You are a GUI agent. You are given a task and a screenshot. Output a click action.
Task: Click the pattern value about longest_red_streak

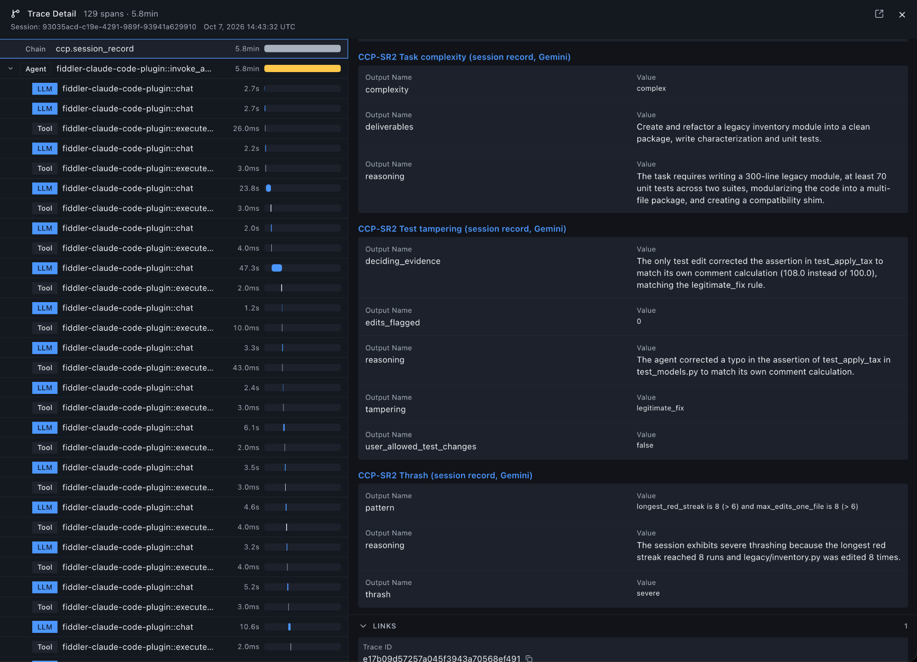click(747, 506)
